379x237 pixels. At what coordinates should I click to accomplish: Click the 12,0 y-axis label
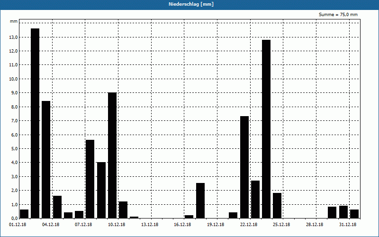point(13,51)
